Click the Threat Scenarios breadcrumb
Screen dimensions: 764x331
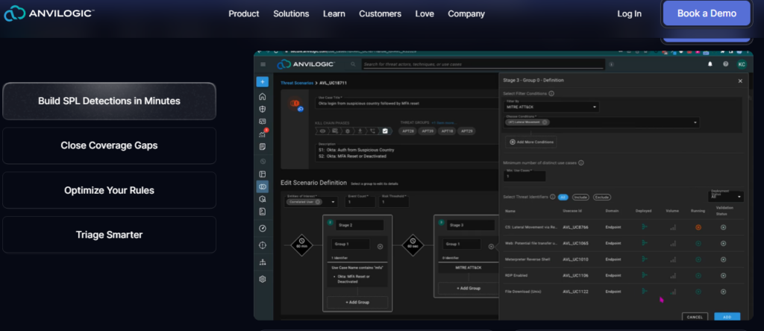point(297,83)
